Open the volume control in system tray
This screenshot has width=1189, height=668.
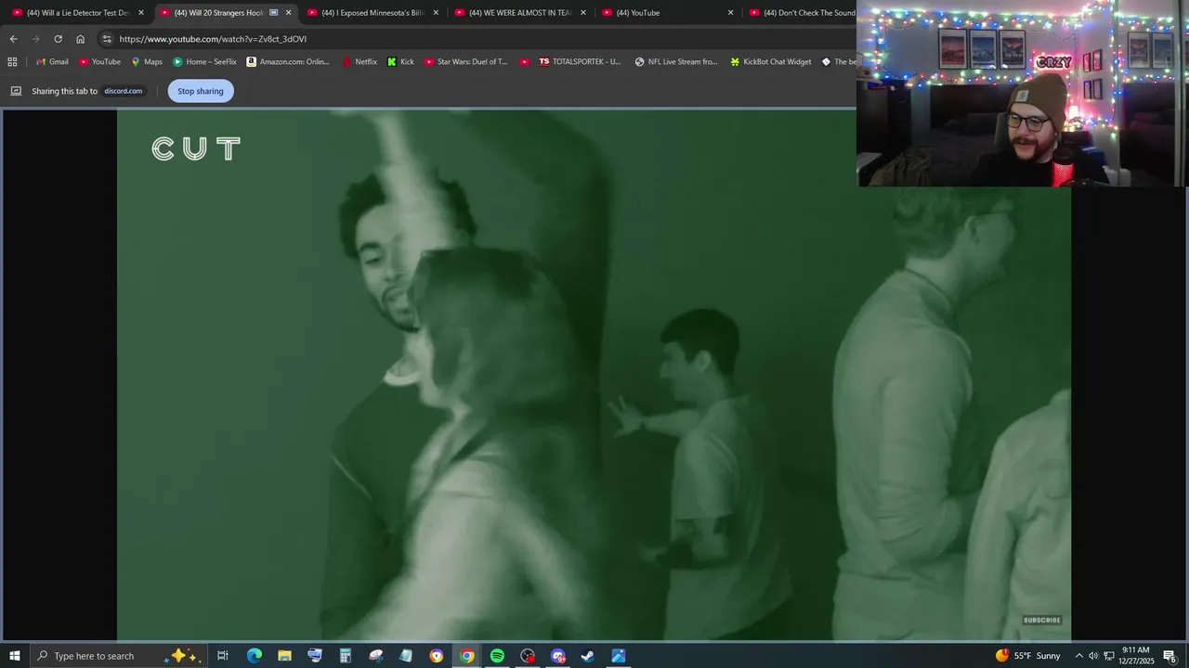coord(1093,656)
